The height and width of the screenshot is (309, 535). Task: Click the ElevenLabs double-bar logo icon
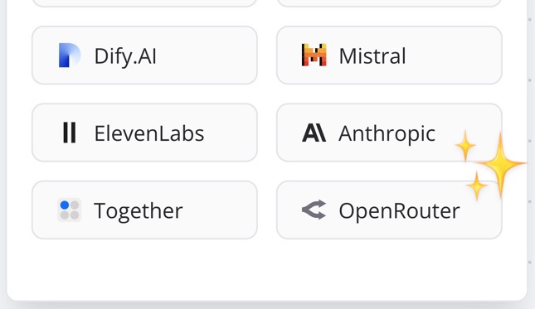pos(70,133)
